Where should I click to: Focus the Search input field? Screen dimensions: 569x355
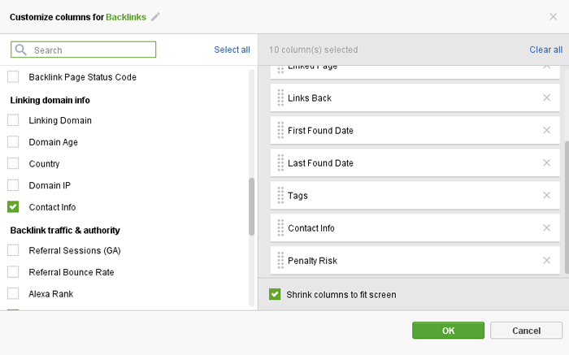pos(84,50)
